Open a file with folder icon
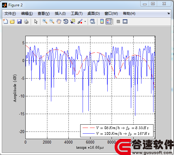Viewport: 174px width, 155px height. point(12,21)
